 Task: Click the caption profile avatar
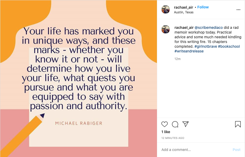point(166,29)
